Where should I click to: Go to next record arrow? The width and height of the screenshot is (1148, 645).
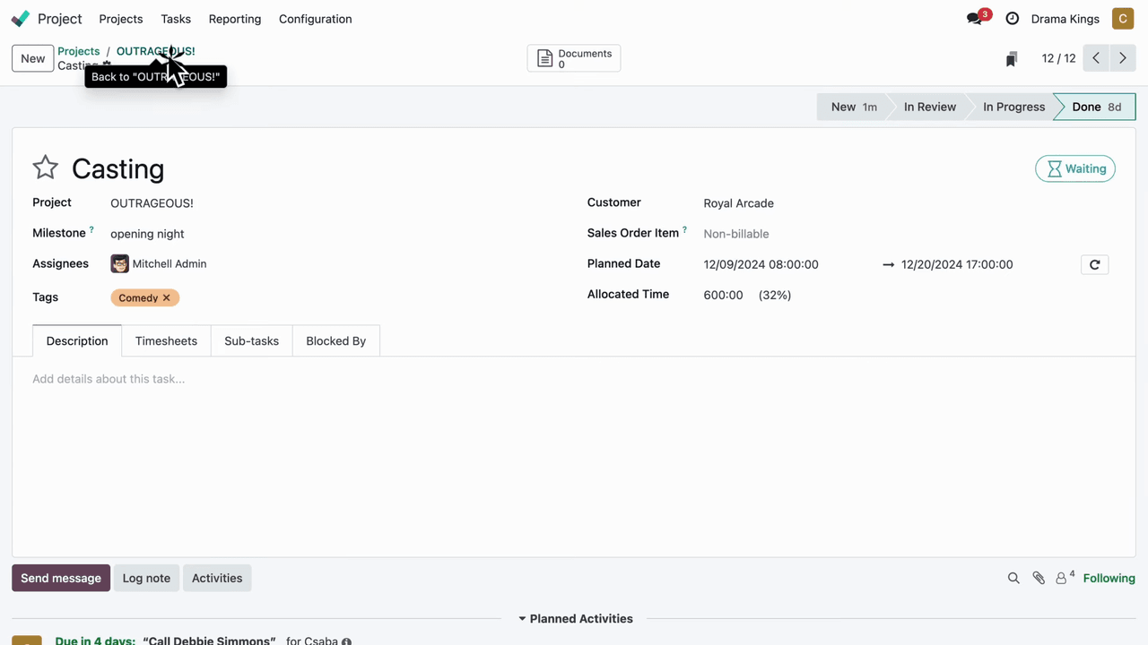[x=1122, y=58]
